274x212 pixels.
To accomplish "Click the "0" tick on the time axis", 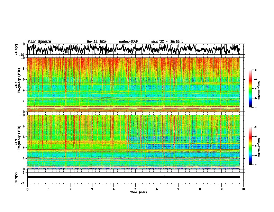I will click(x=27, y=189).
